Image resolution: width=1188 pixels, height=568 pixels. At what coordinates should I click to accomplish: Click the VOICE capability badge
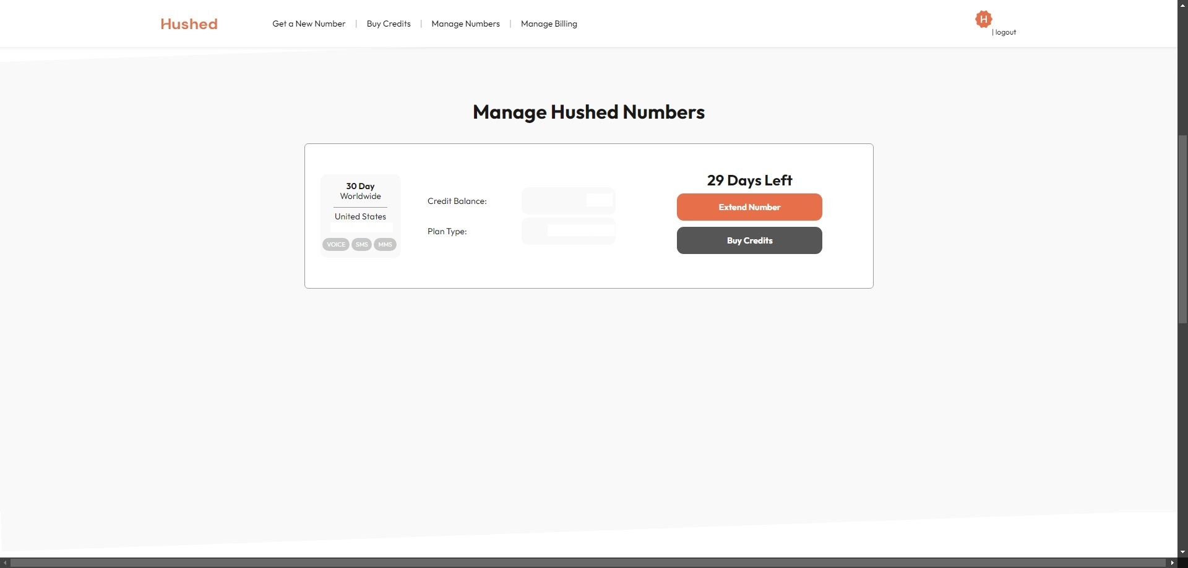click(336, 245)
